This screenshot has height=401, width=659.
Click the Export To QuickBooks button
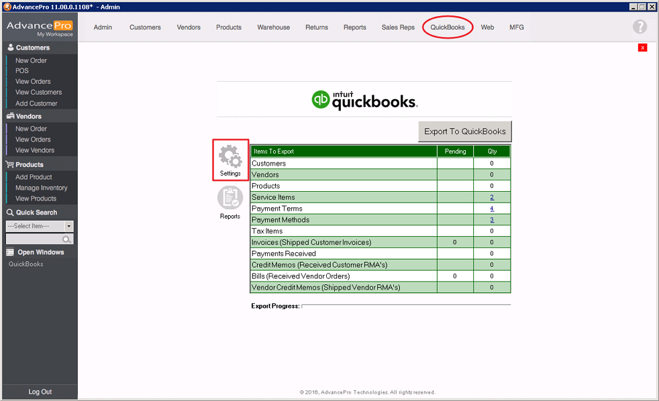(x=465, y=131)
